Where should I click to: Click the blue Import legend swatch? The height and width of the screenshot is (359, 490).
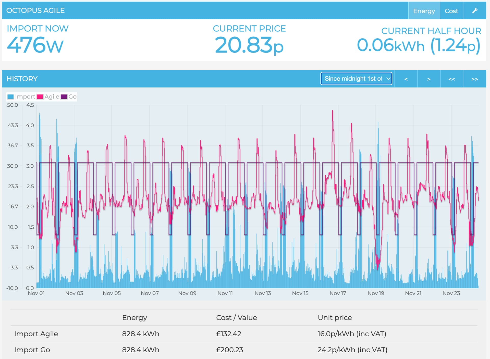(10, 97)
